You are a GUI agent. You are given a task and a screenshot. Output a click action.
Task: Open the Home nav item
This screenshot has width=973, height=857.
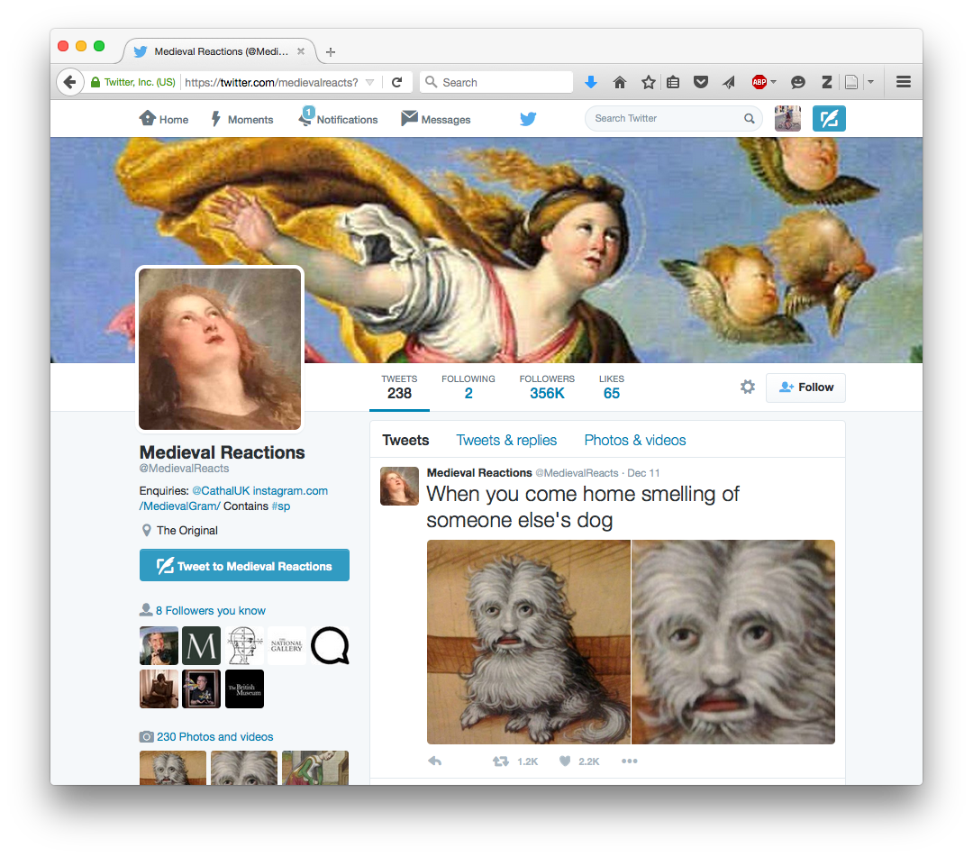coord(164,119)
